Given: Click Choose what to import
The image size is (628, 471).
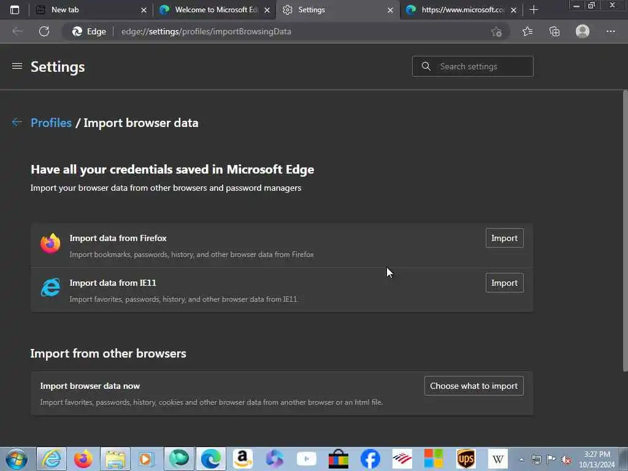Looking at the screenshot, I should [x=474, y=386].
